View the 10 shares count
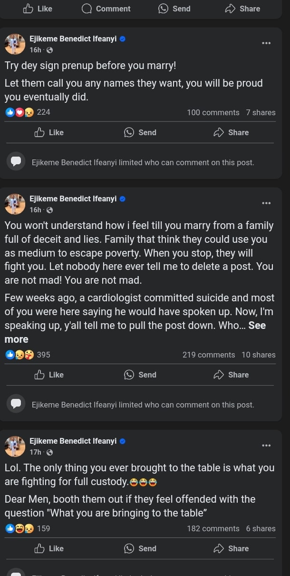The image size is (290, 576). (258, 355)
